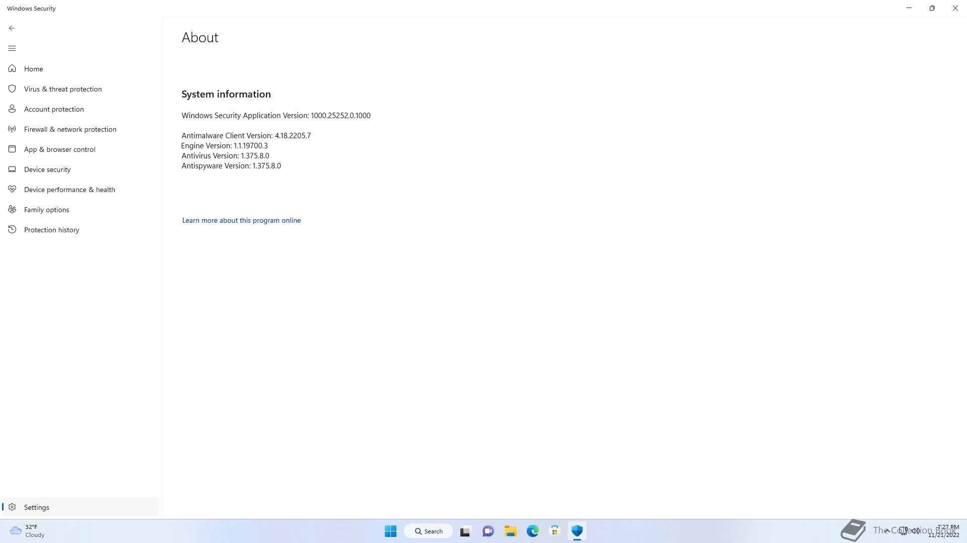Click the Antivirus Version 1.375.8.0 text

(225, 156)
